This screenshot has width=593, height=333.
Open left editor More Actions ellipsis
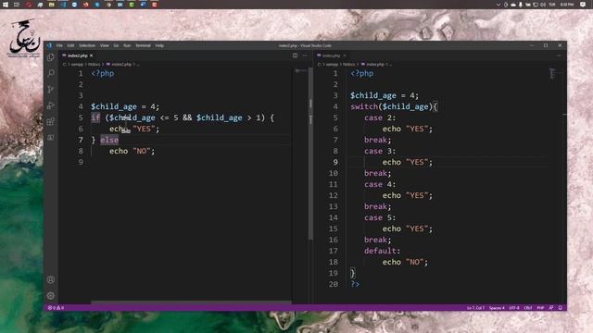[305, 55]
